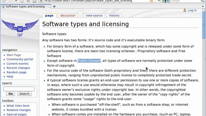This screenshot has width=206, height=116.
Task: Open the Current events link
Action: pos(17,64)
